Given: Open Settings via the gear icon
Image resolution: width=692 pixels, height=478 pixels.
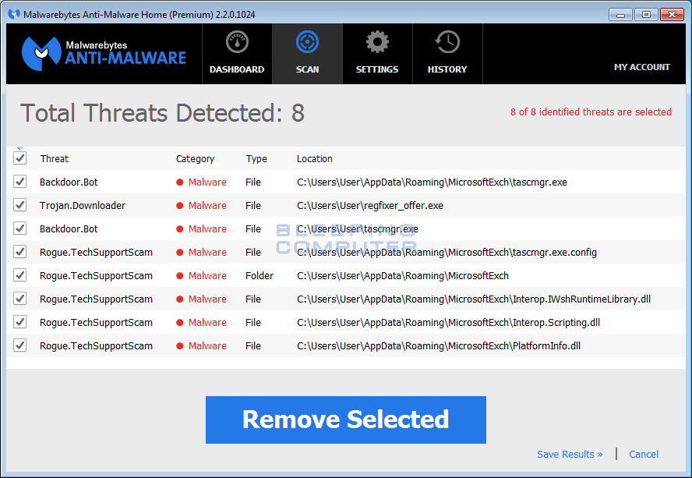Looking at the screenshot, I should click(377, 41).
